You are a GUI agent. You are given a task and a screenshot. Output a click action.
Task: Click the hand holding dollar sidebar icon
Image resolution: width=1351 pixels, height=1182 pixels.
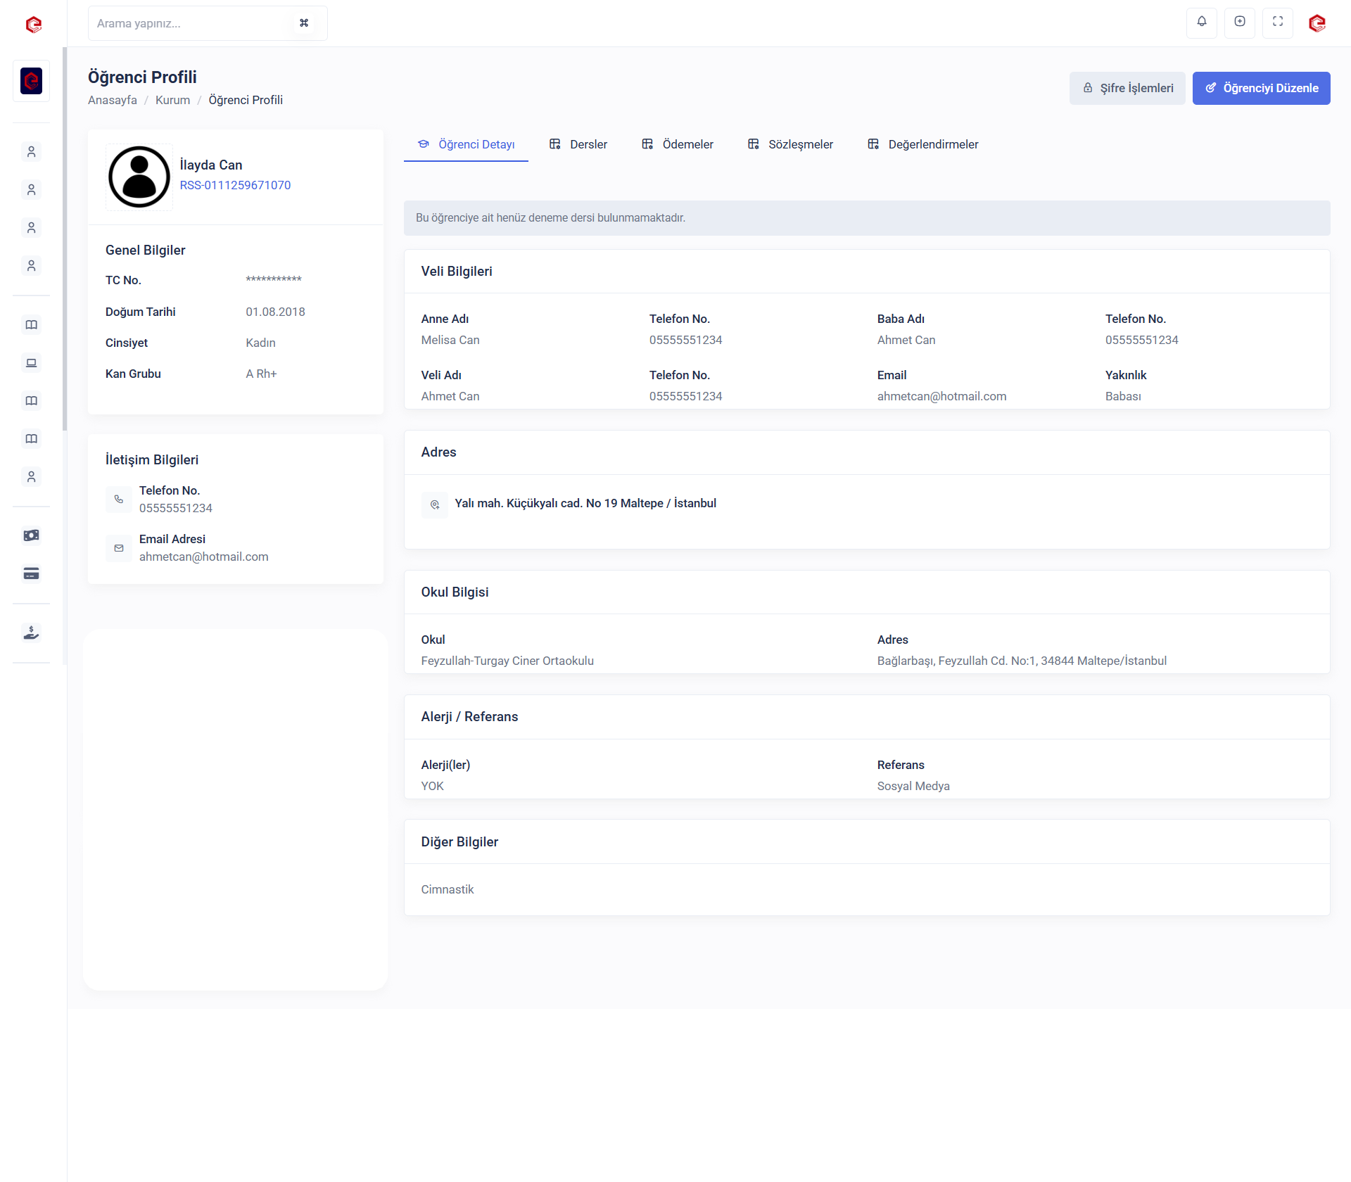[x=31, y=633]
